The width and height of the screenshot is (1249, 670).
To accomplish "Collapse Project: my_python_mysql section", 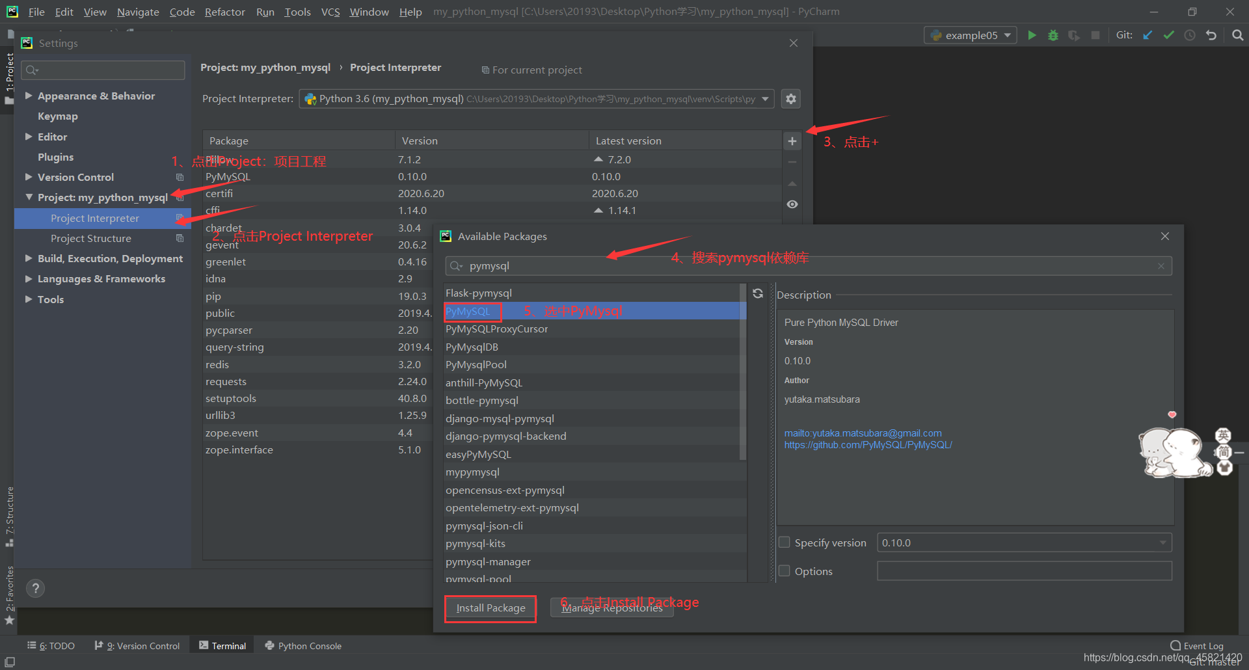I will [x=29, y=197].
